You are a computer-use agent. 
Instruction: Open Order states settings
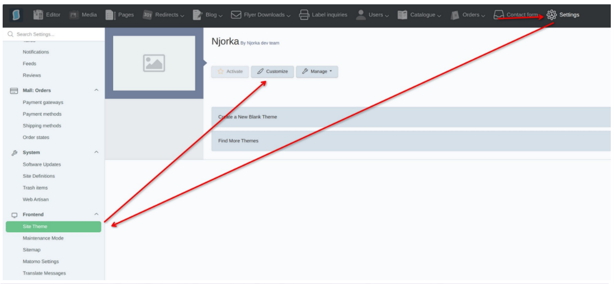(x=36, y=138)
